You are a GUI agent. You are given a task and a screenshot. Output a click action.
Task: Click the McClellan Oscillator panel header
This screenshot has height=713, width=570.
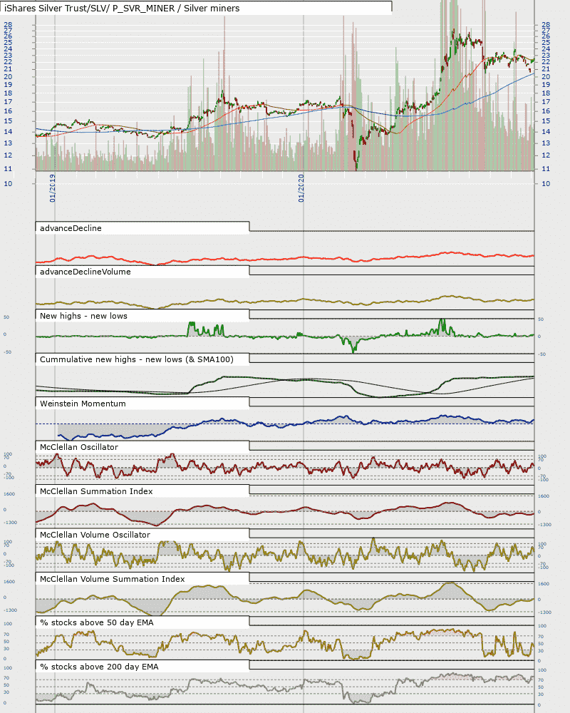pyautogui.click(x=79, y=448)
